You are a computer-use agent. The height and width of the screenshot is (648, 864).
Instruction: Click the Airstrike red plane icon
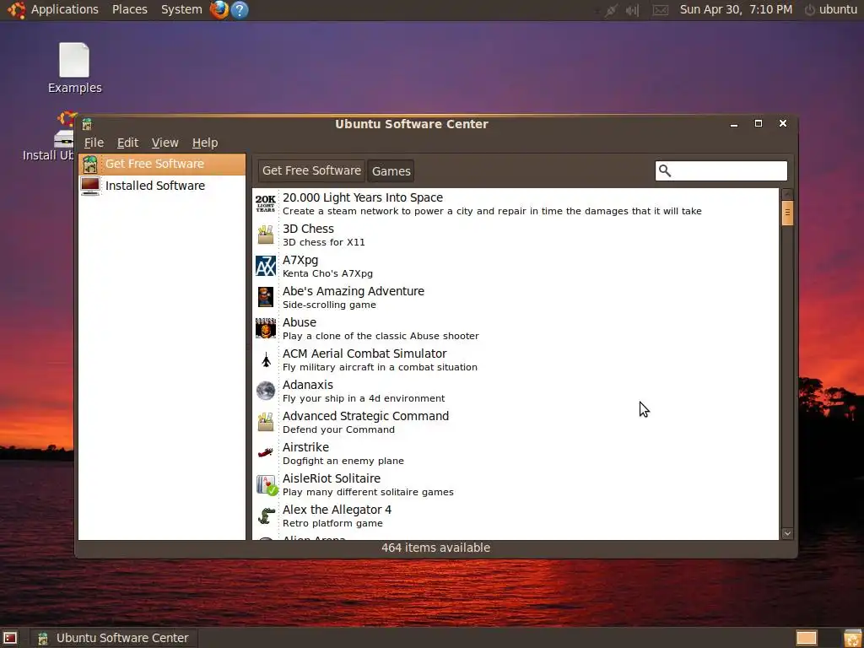(266, 453)
